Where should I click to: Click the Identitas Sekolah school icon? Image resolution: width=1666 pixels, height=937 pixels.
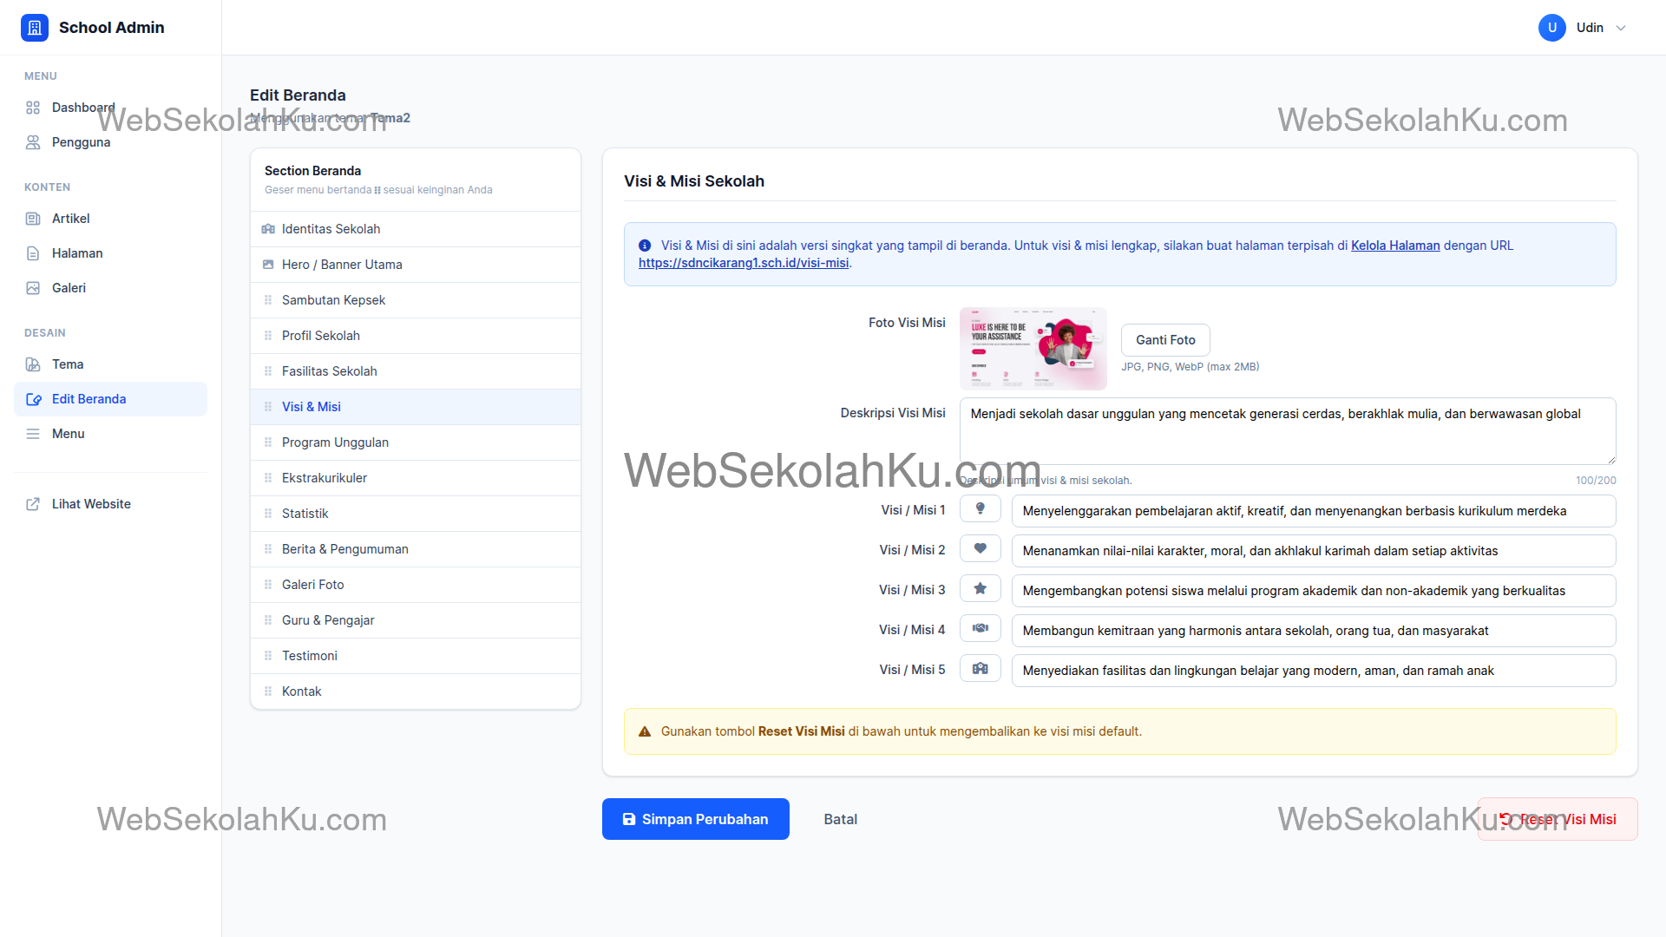[268, 229]
